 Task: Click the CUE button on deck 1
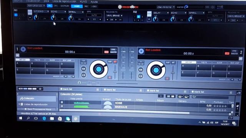pos(83,69)
